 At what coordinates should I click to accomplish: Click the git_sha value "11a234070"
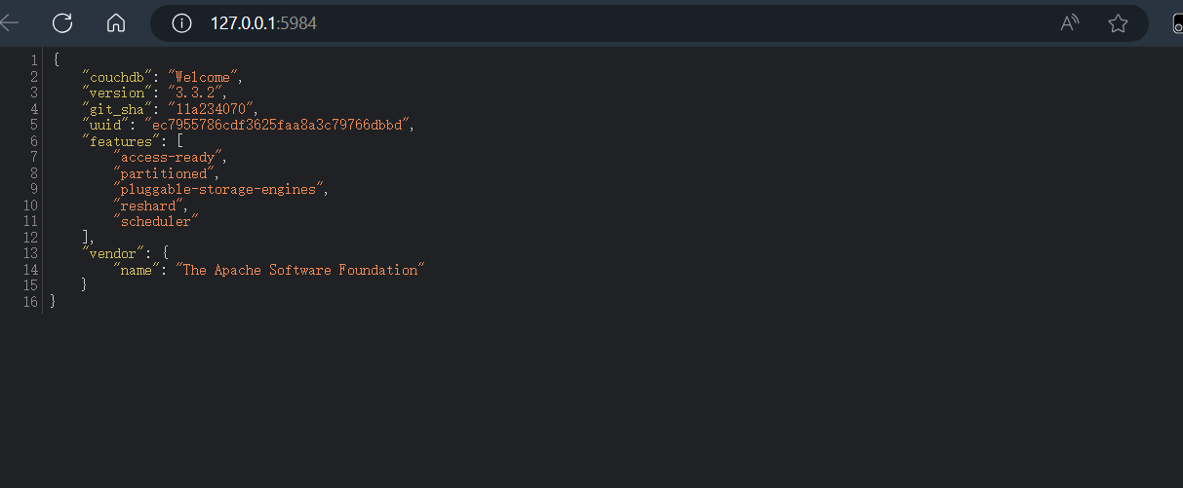click(212, 109)
